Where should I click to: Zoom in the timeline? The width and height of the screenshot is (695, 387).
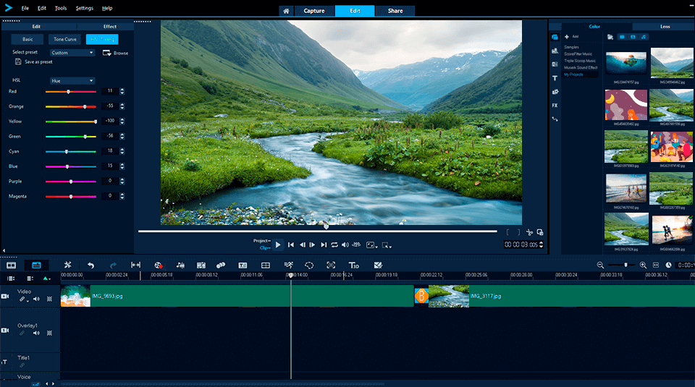pyautogui.click(x=643, y=265)
